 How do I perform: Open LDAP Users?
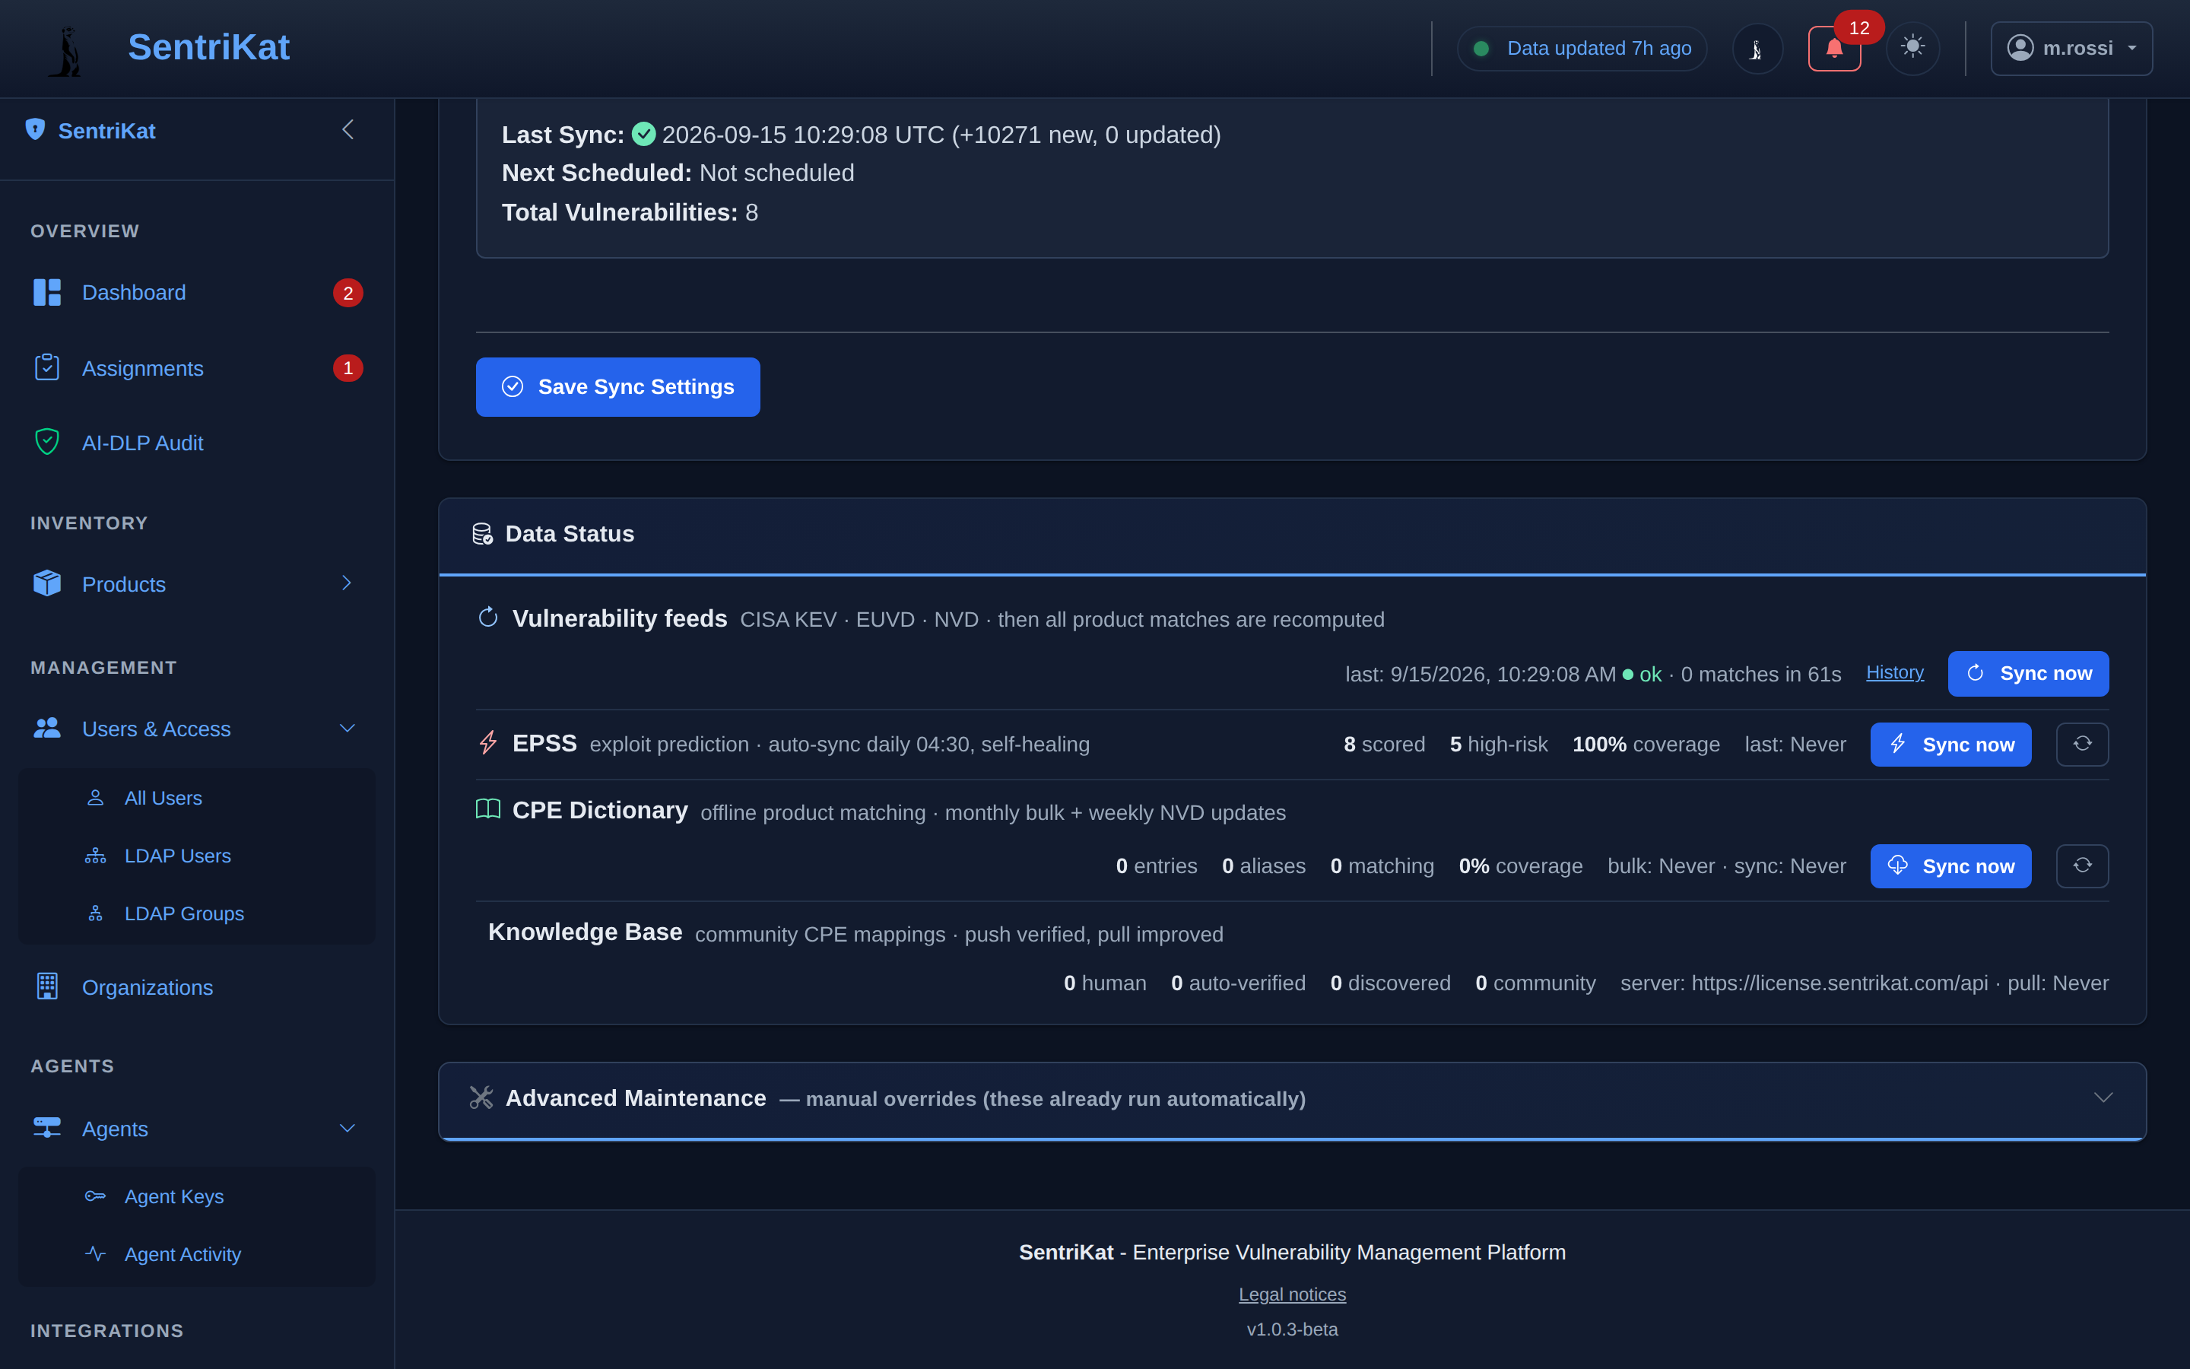[x=177, y=856]
